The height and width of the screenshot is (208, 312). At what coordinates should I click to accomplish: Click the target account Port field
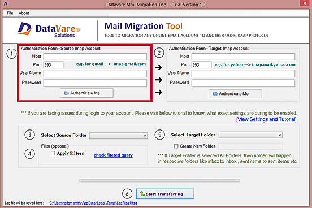coord(201,65)
